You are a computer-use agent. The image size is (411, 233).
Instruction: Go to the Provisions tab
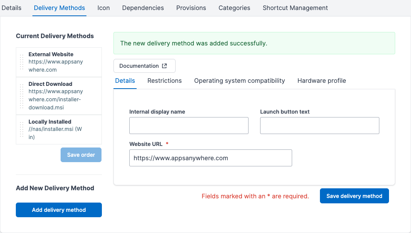191,8
